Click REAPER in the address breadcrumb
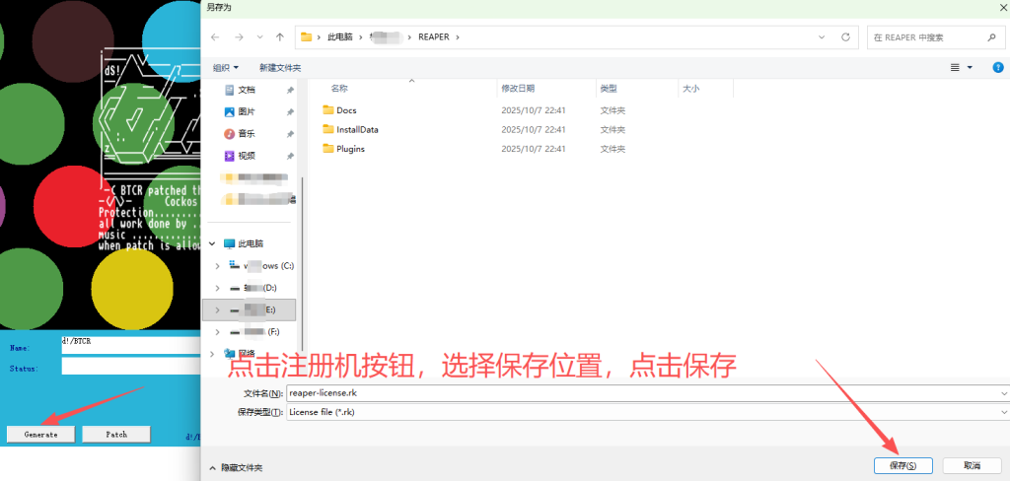Viewport: 1010px width, 481px height. click(434, 37)
